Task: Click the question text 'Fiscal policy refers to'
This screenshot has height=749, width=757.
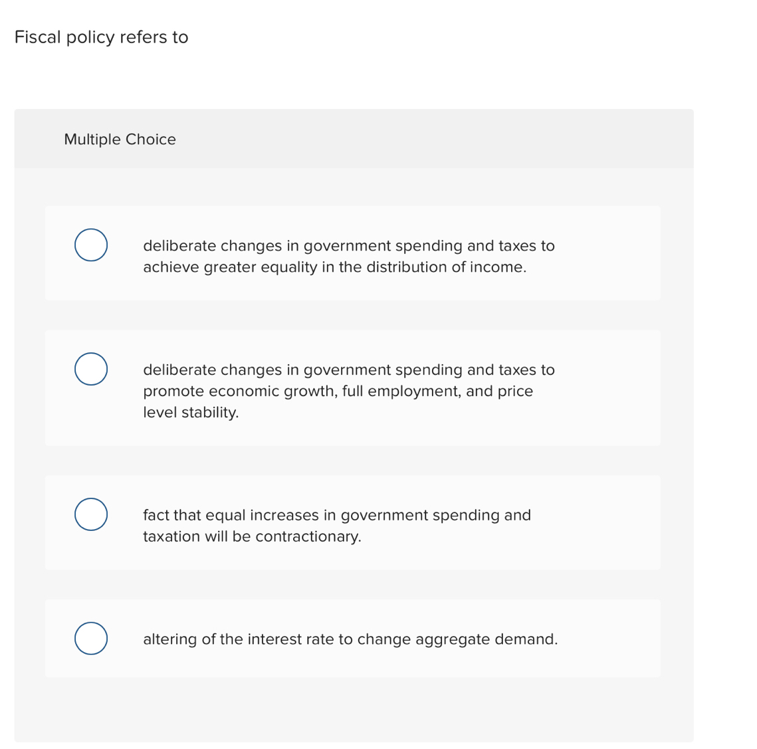Action: [101, 37]
